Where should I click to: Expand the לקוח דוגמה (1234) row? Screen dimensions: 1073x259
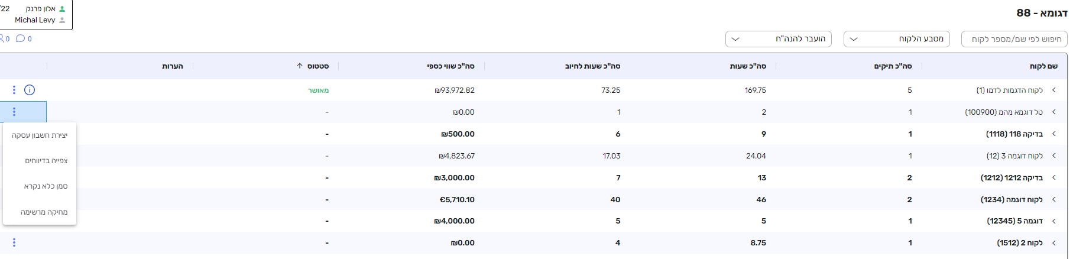(1054, 200)
